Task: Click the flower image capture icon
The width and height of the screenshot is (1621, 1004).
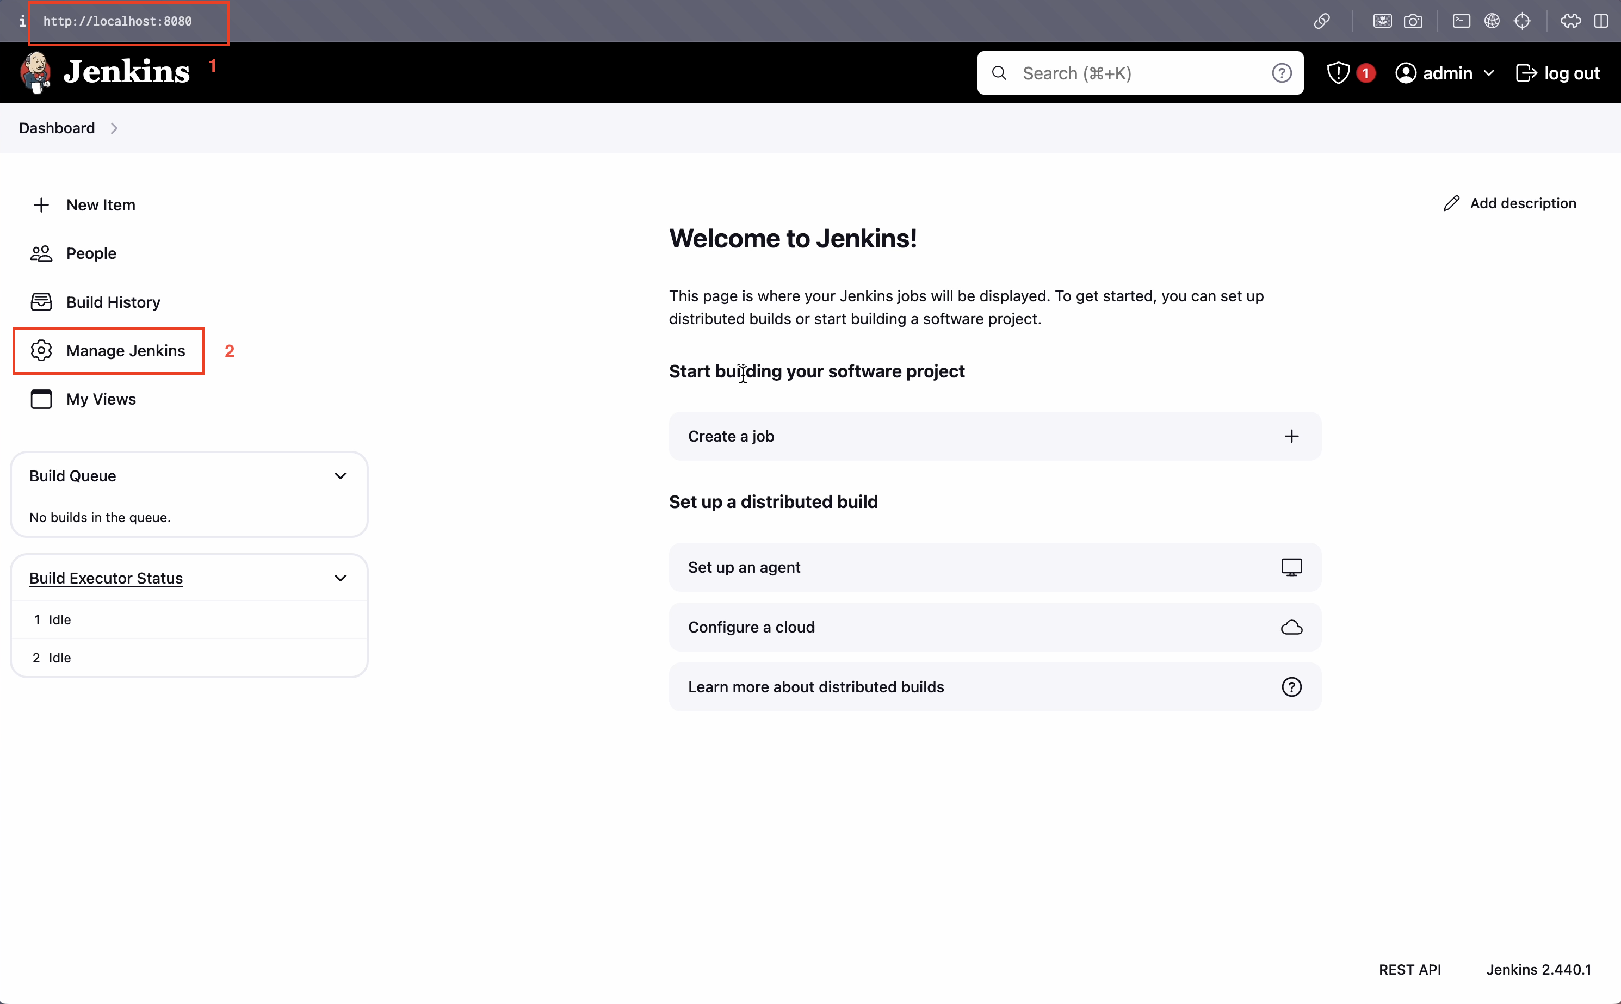Action: click(1382, 21)
